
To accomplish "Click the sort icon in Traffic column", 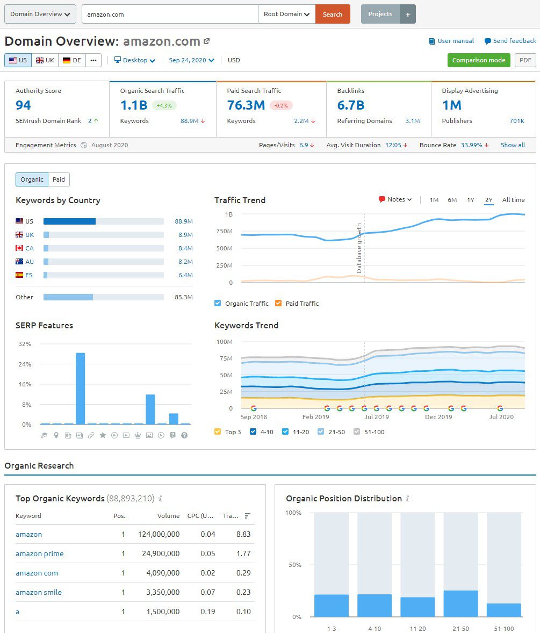I will (247, 516).
